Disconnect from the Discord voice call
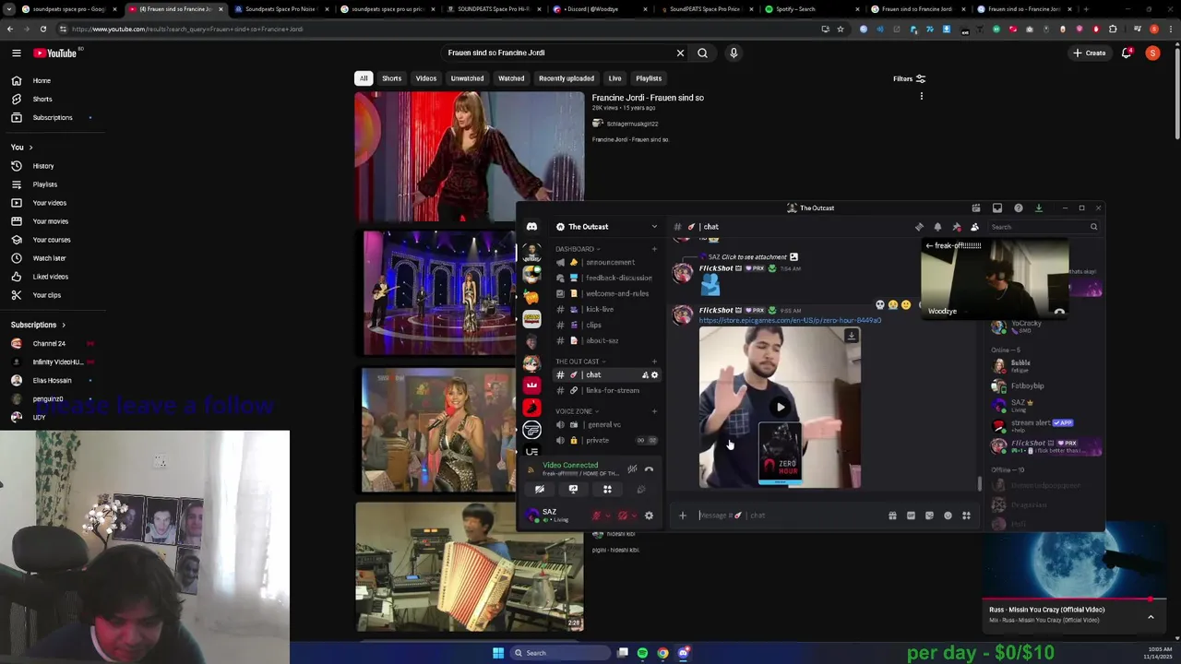 click(649, 469)
